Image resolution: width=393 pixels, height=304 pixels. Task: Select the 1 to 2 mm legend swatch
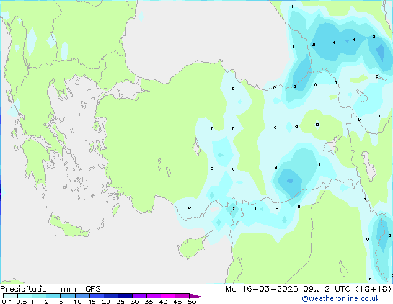[x=39, y=296]
